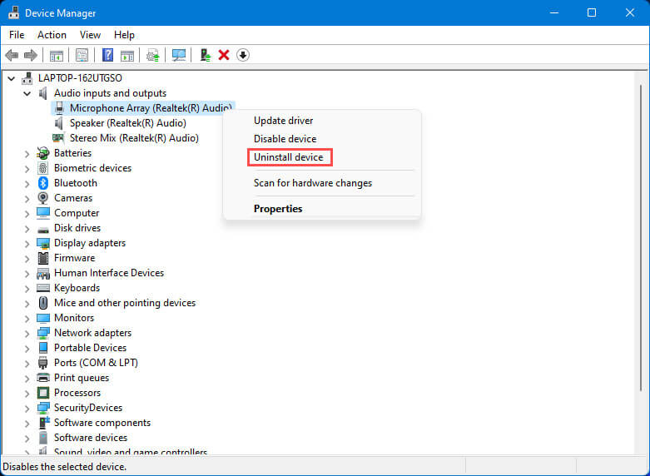The image size is (650, 476).
Task: Expand the Computer category chevron
Action: [x=27, y=214]
